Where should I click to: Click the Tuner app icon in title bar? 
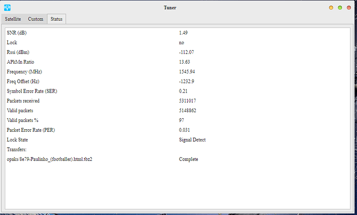[7, 8]
